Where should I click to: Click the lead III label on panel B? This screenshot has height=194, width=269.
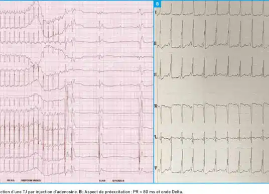click(156, 74)
